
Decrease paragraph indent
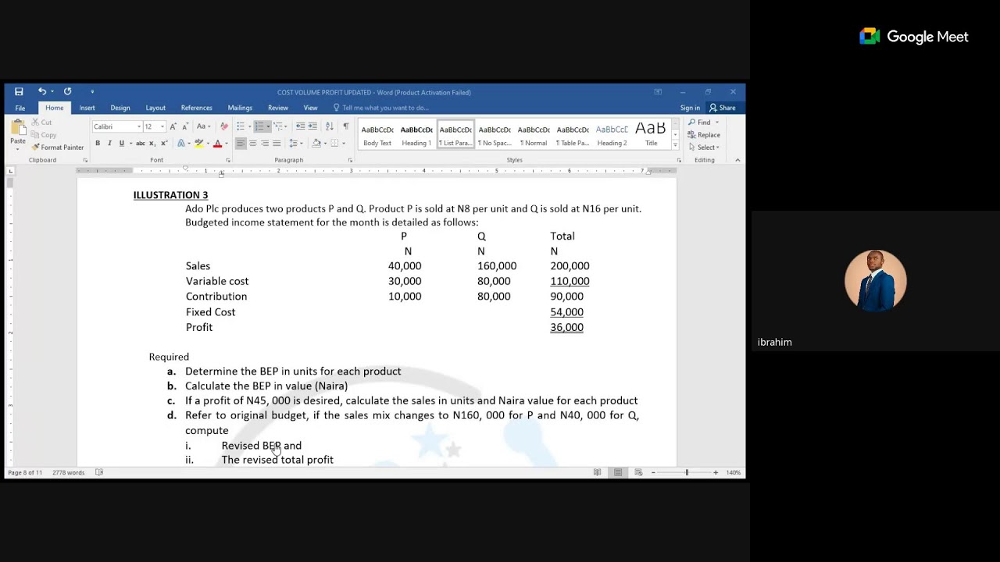click(x=300, y=126)
